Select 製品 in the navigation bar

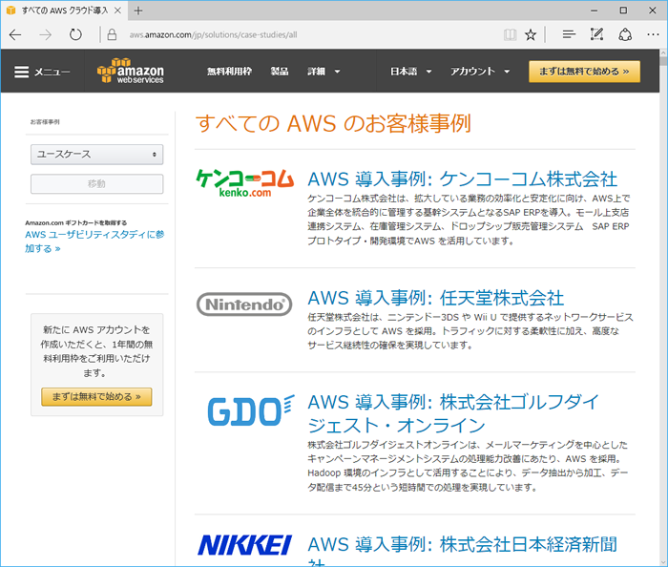pos(280,72)
